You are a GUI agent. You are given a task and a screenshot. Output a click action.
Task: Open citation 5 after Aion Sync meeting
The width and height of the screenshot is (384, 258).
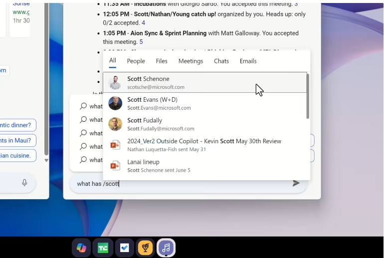coord(141,42)
